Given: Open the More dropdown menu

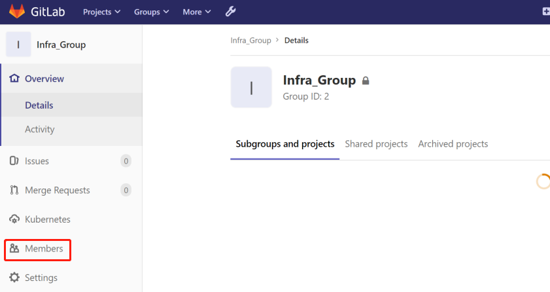Looking at the screenshot, I should point(196,12).
